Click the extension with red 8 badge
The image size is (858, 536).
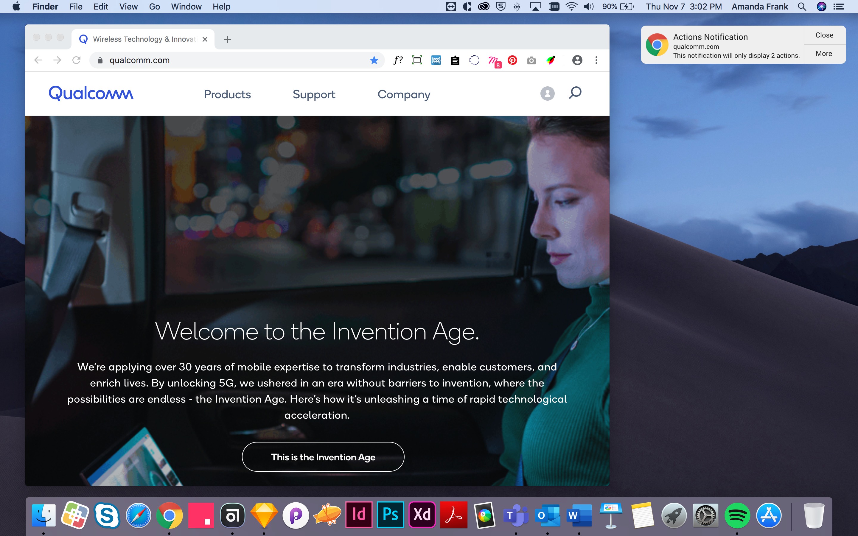(494, 61)
